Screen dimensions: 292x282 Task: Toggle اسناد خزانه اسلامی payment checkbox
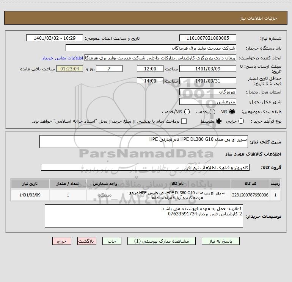tap(184, 121)
